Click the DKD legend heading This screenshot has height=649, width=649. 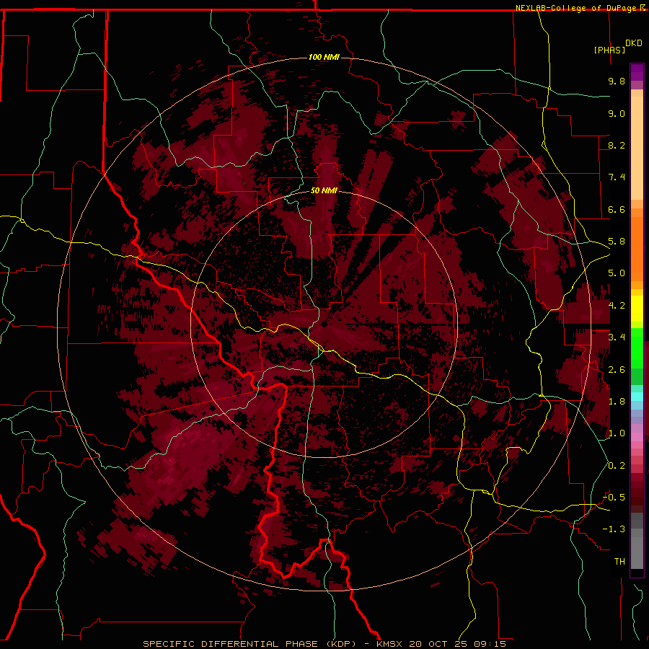click(633, 43)
